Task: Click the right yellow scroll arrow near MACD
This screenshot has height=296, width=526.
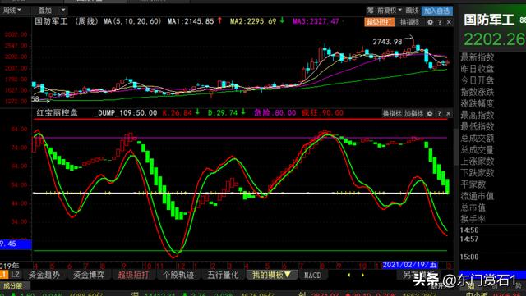Action: pos(362,275)
